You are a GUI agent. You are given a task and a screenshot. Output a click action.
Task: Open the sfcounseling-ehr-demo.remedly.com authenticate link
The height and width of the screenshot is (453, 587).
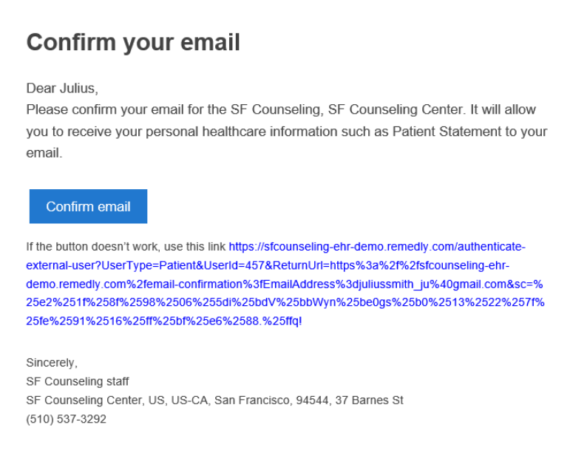(377, 247)
